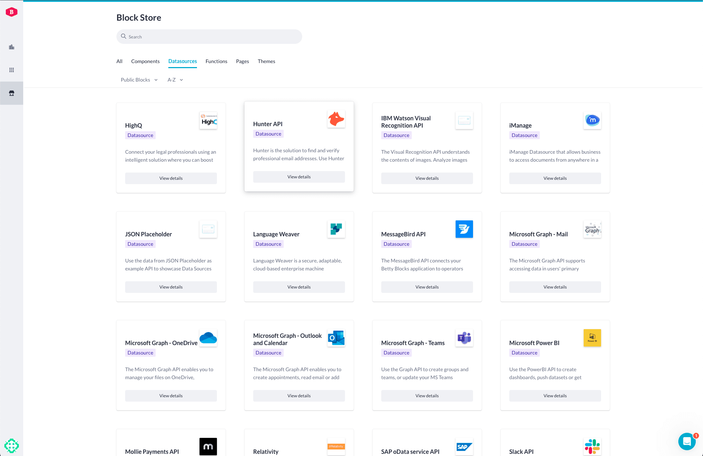Click the Microsoft Graph - Mail logo
Screen dimensions: 703x456
tap(592, 229)
